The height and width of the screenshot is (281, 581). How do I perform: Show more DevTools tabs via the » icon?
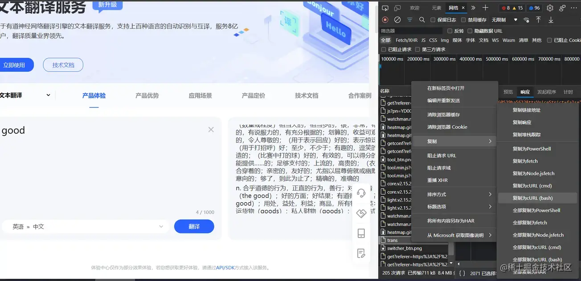473,8
